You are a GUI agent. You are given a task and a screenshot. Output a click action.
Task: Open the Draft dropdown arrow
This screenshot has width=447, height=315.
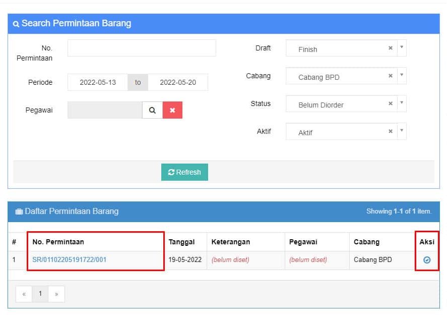[402, 48]
